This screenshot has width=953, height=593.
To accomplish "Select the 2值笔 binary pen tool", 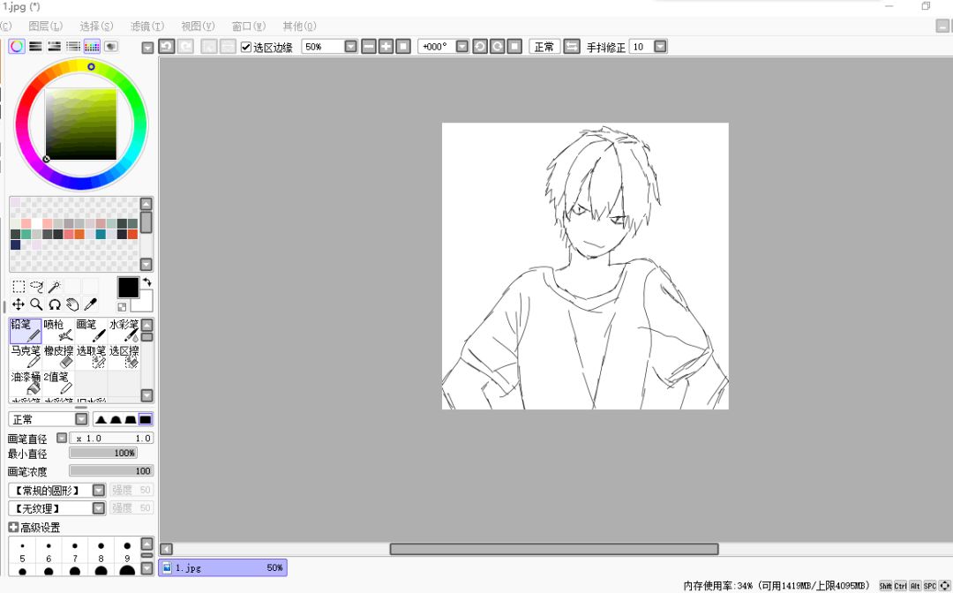I will [x=58, y=383].
